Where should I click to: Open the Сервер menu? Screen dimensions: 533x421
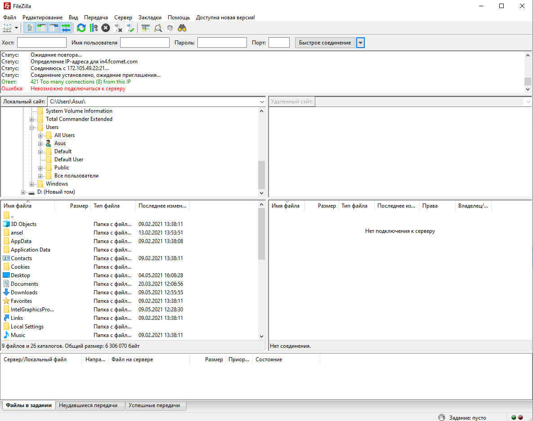(x=123, y=18)
